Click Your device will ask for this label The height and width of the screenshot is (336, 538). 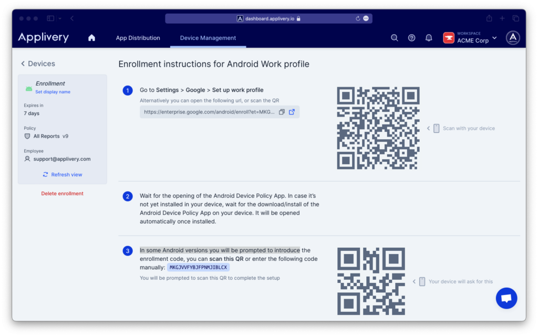click(x=460, y=281)
